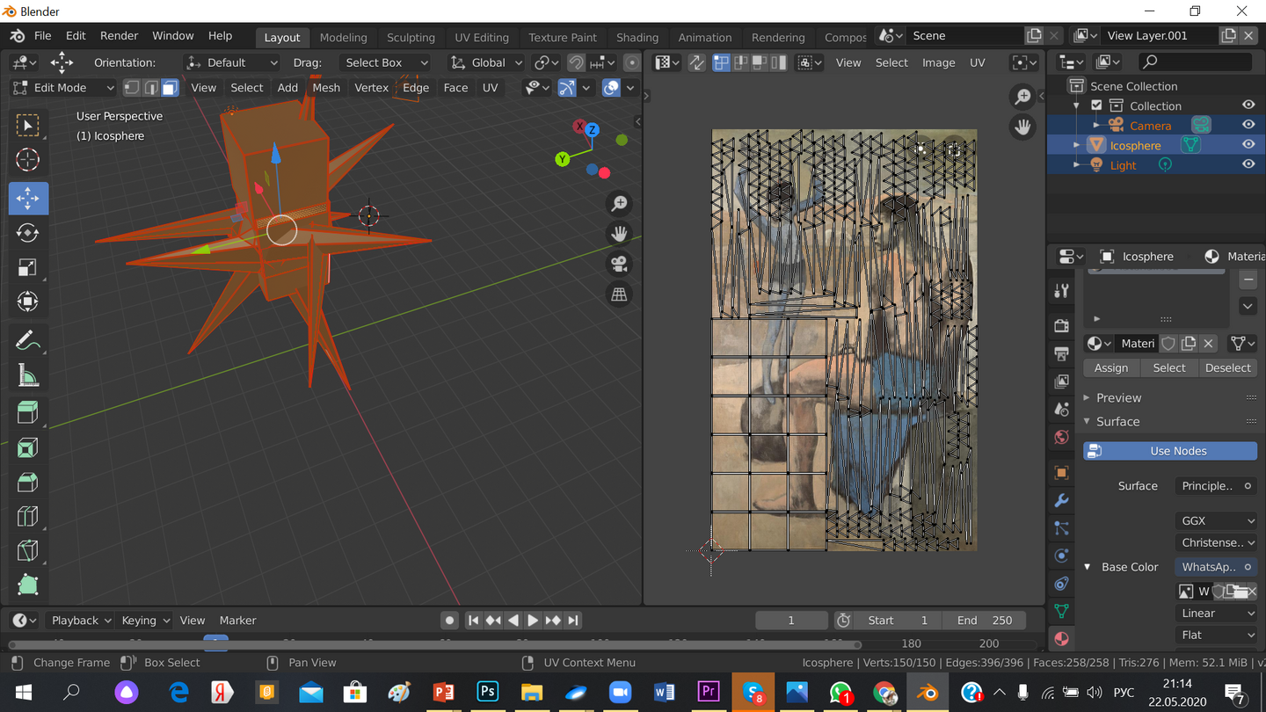Select the Select Box tool in the viewport toolbar

pos(28,126)
